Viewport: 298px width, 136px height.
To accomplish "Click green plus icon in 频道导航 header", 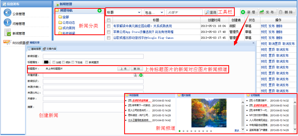I will pyautogui.click(x=100, y=11).
